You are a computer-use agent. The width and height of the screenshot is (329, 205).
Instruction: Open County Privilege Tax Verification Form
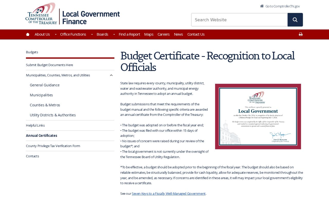53,146
